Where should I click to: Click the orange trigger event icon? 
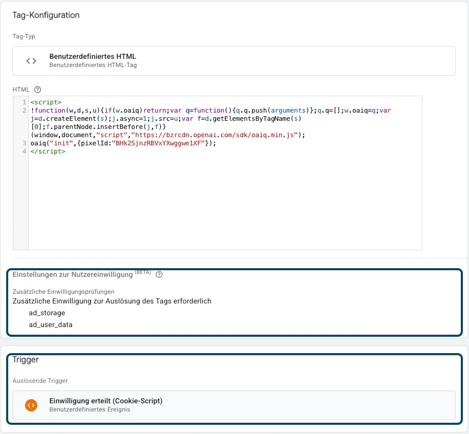pyautogui.click(x=31, y=405)
